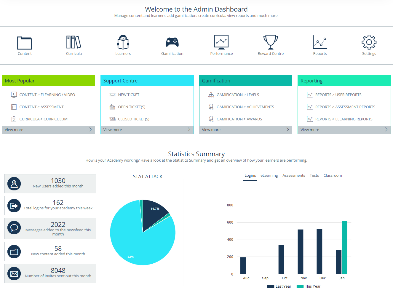
Task: Open the Assessments statistics tab
Action: 294,175
